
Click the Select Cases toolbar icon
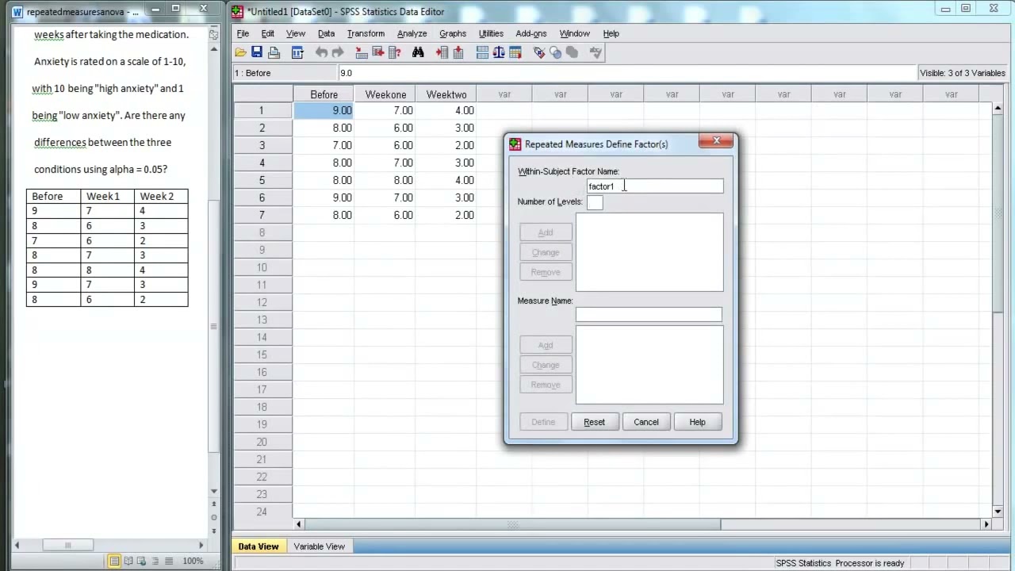pyautogui.click(x=515, y=52)
